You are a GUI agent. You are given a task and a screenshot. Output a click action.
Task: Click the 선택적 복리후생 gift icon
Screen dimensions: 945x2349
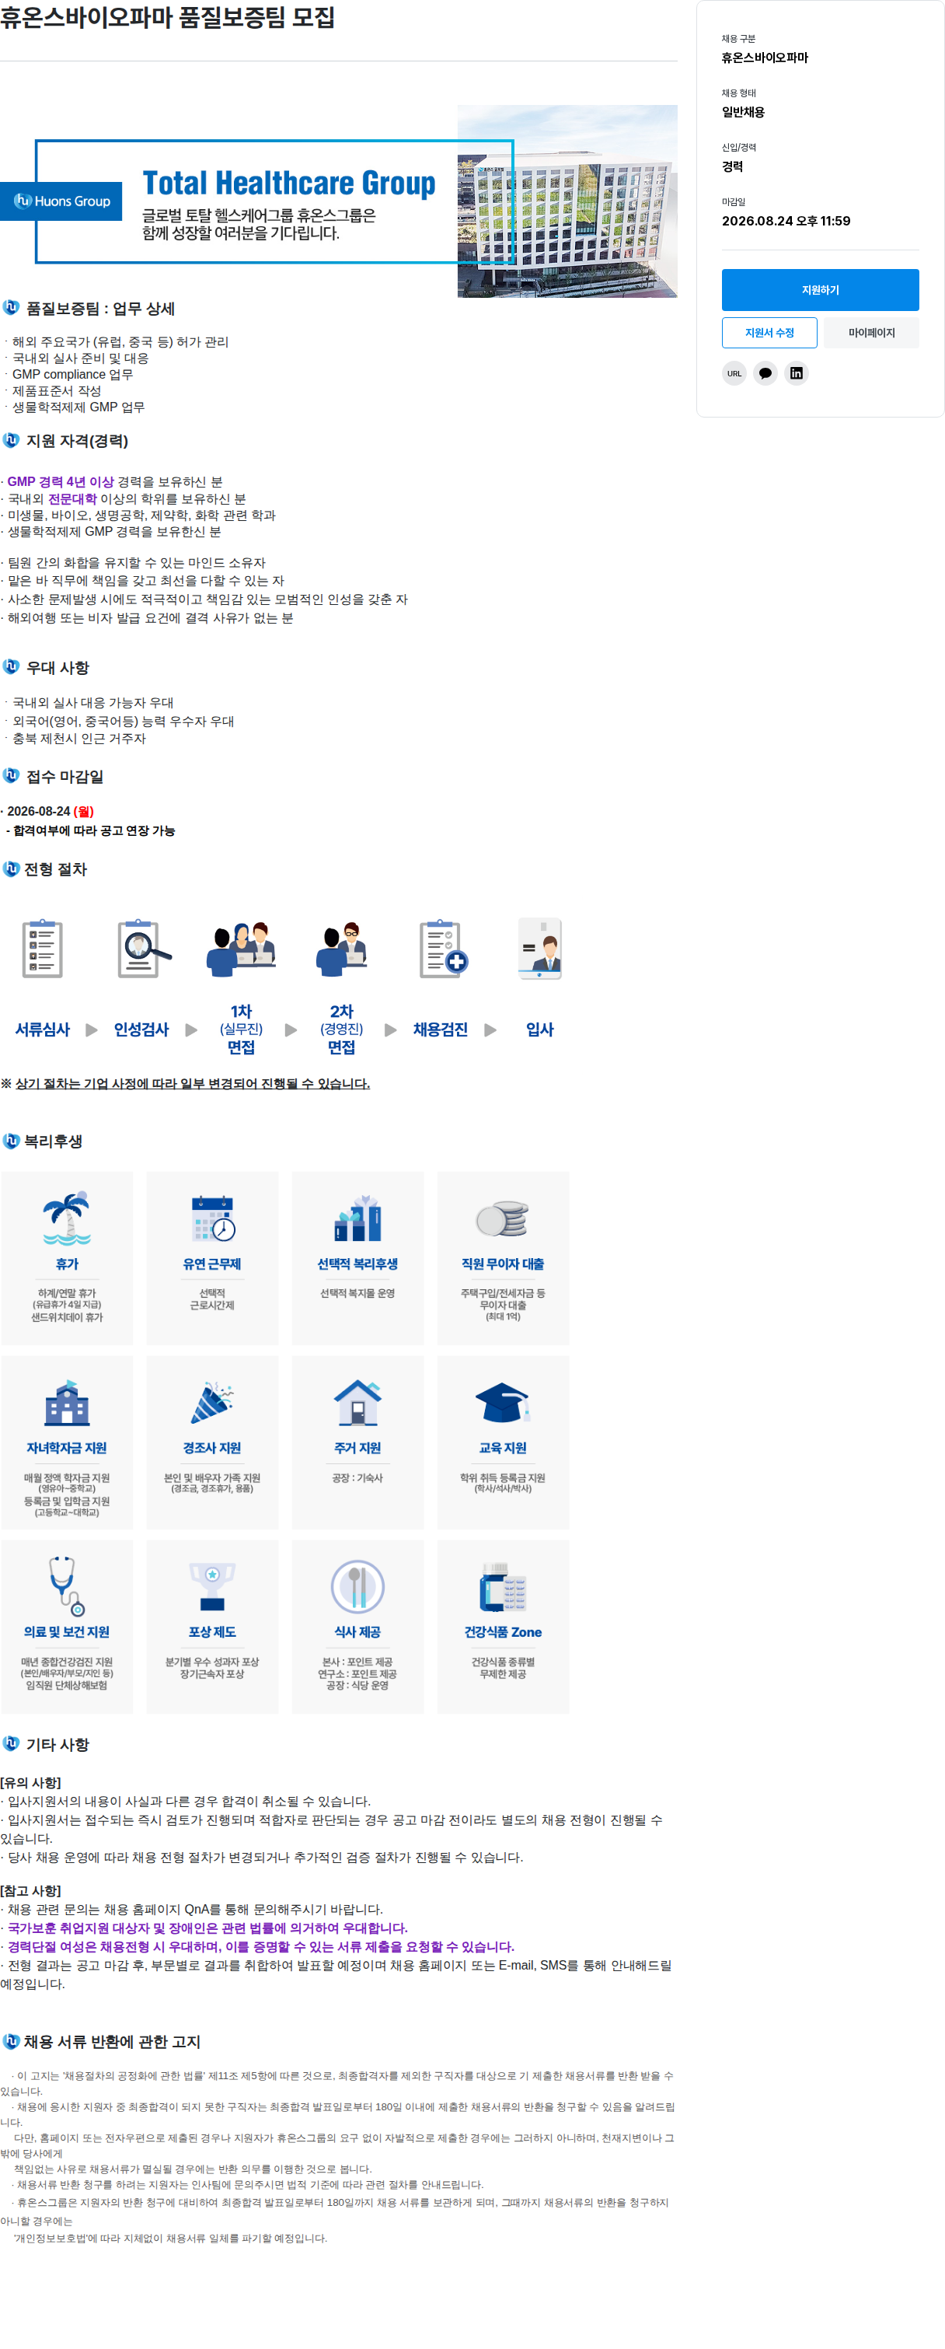(357, 1218)
